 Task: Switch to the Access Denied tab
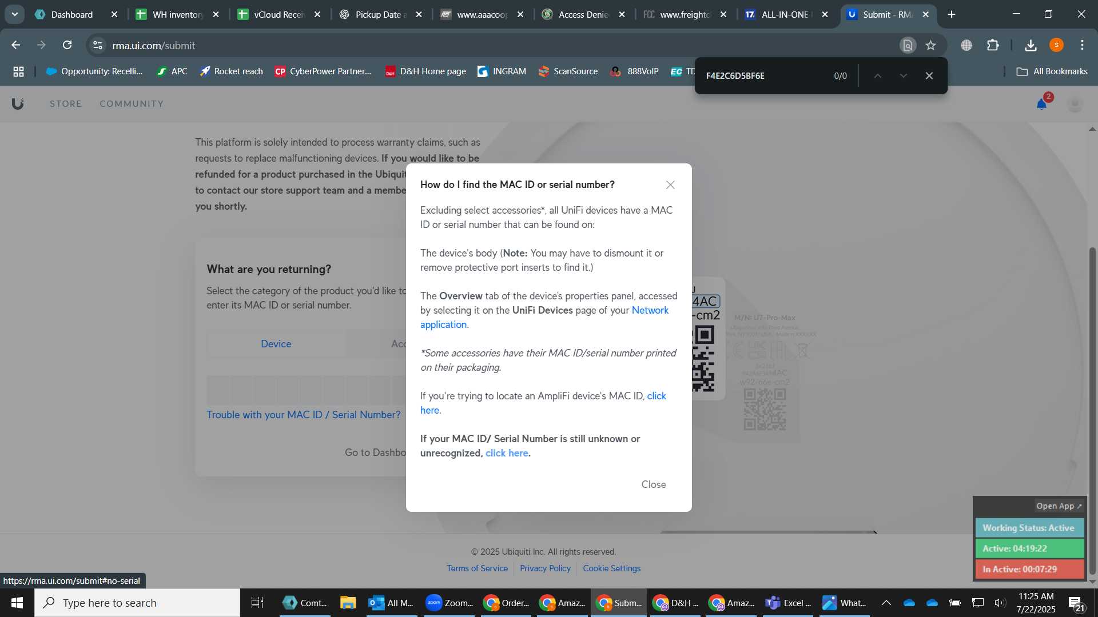tap(583, 14)
